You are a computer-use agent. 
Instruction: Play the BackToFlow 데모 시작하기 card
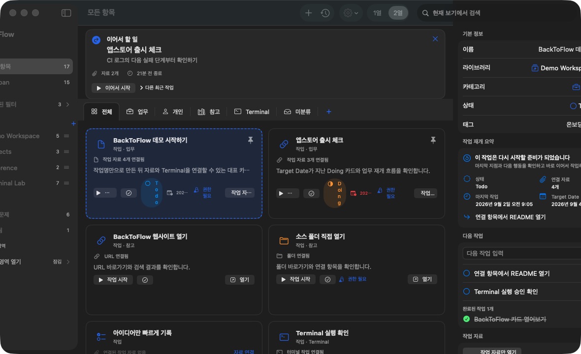click(x=105, y=193)
